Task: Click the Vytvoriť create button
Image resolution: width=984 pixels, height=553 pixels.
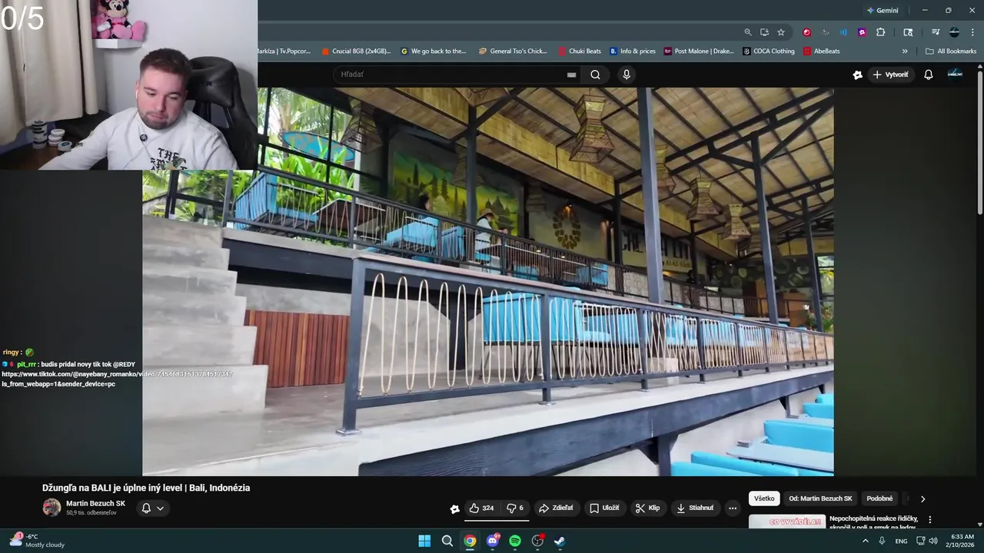Action: click(890, 75)
